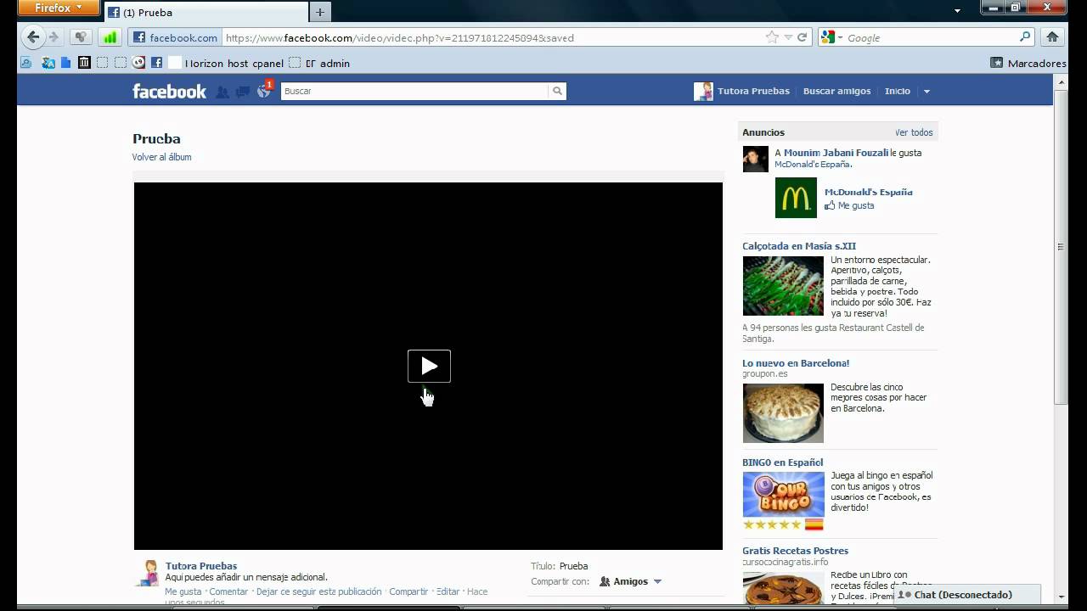This screenshot has width=1087, height=611.
Task: Open the Firefox application menu
Action: [x=58, y=8]
